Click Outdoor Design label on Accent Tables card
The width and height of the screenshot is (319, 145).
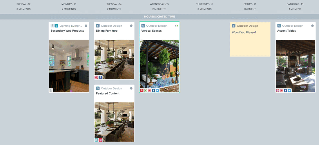click(x=293, y=26)
